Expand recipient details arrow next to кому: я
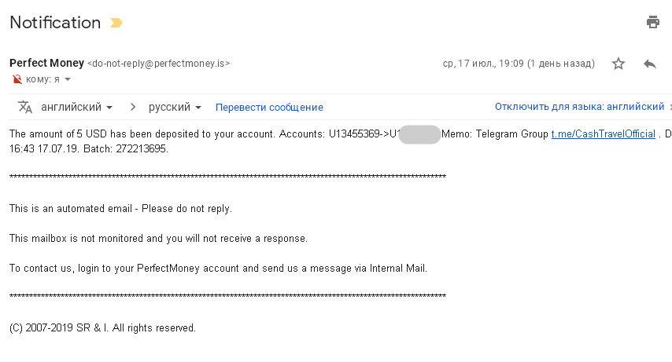The height and width of the screenshot is (362, 672). (68, 79)
